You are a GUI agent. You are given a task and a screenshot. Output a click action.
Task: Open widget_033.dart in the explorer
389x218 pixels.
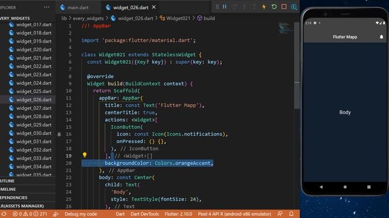coord(34,158)
